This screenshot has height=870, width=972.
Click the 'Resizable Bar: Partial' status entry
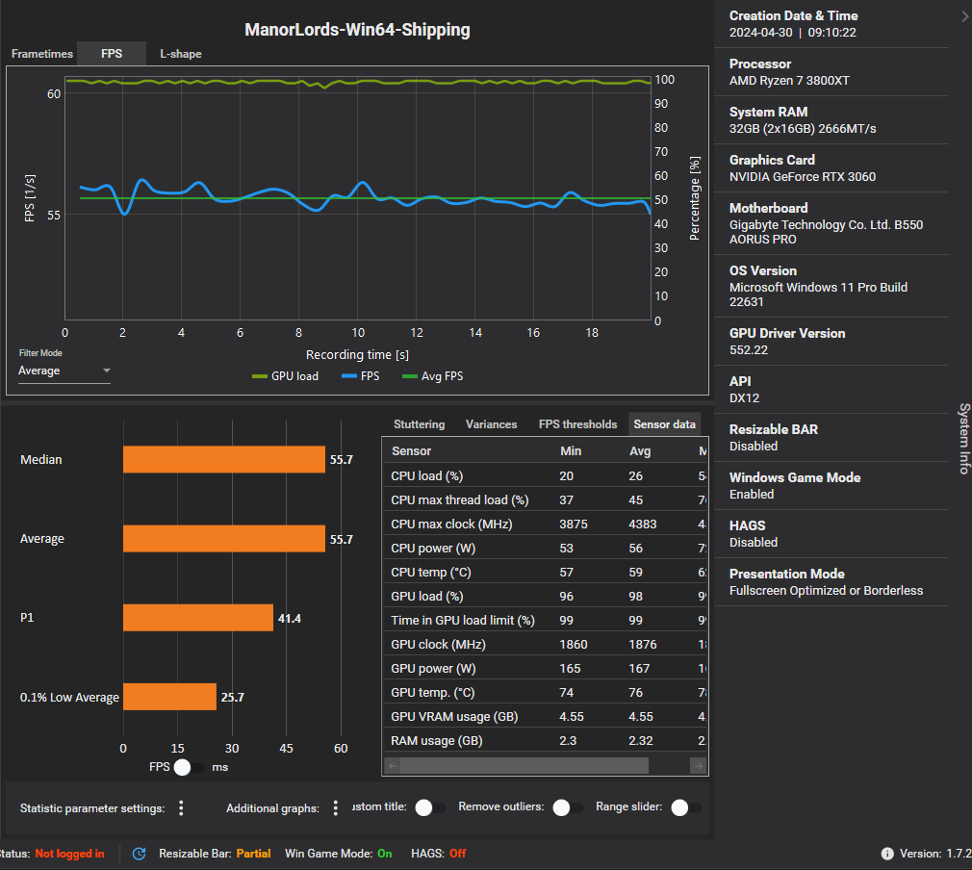click(x=215, y=854)
